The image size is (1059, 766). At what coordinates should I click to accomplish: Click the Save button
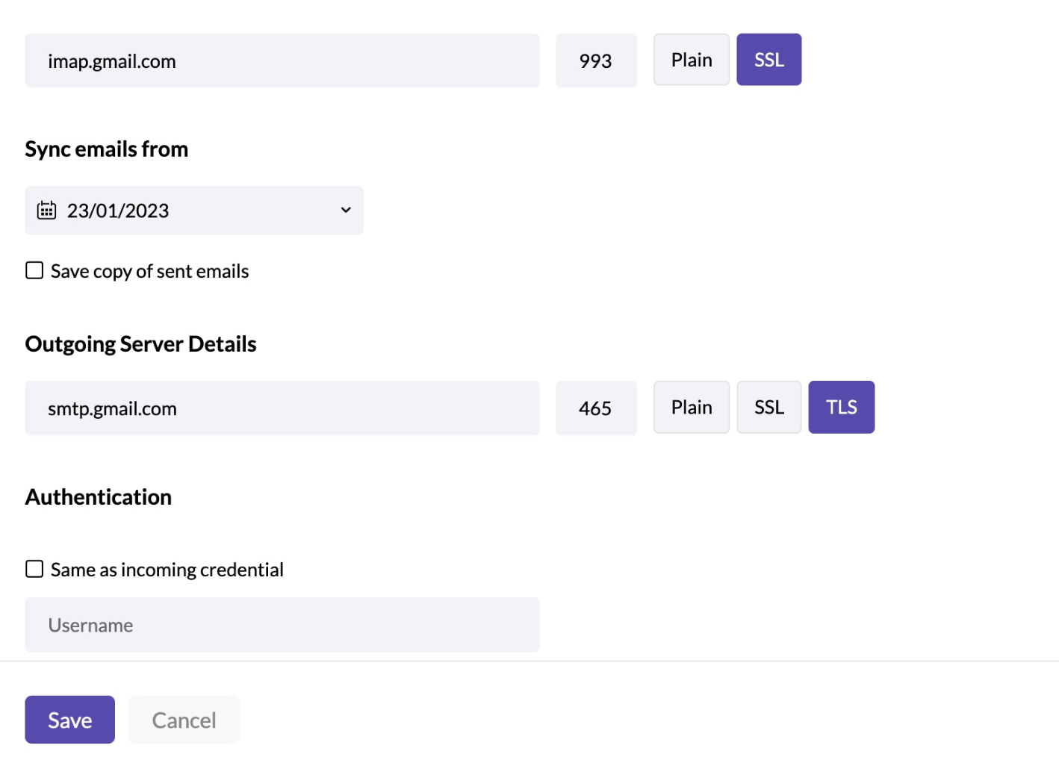(x=69, y=719)
